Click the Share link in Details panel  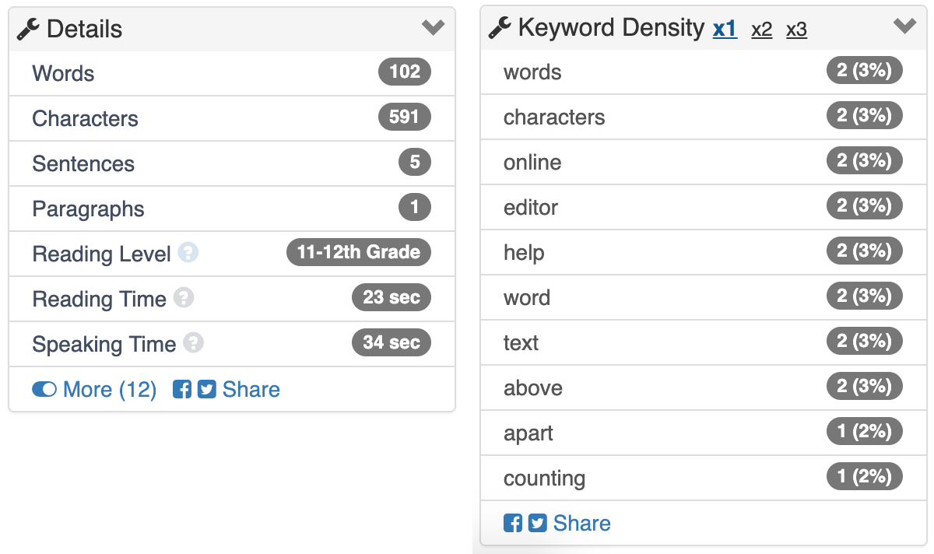pos(251,390)
